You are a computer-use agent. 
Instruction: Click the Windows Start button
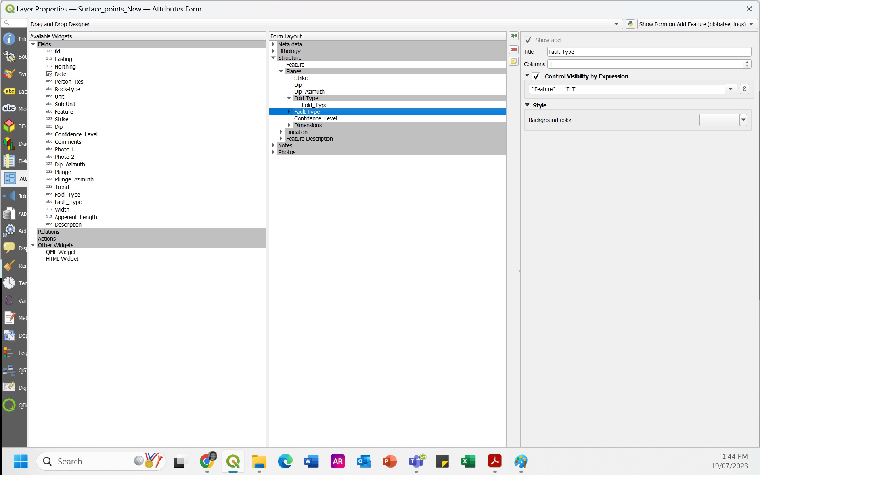pyautogui.click(x=21, y=461)
